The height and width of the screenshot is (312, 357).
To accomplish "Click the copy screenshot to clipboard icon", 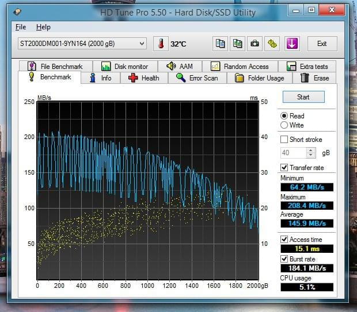I will (x=237, y=44).
